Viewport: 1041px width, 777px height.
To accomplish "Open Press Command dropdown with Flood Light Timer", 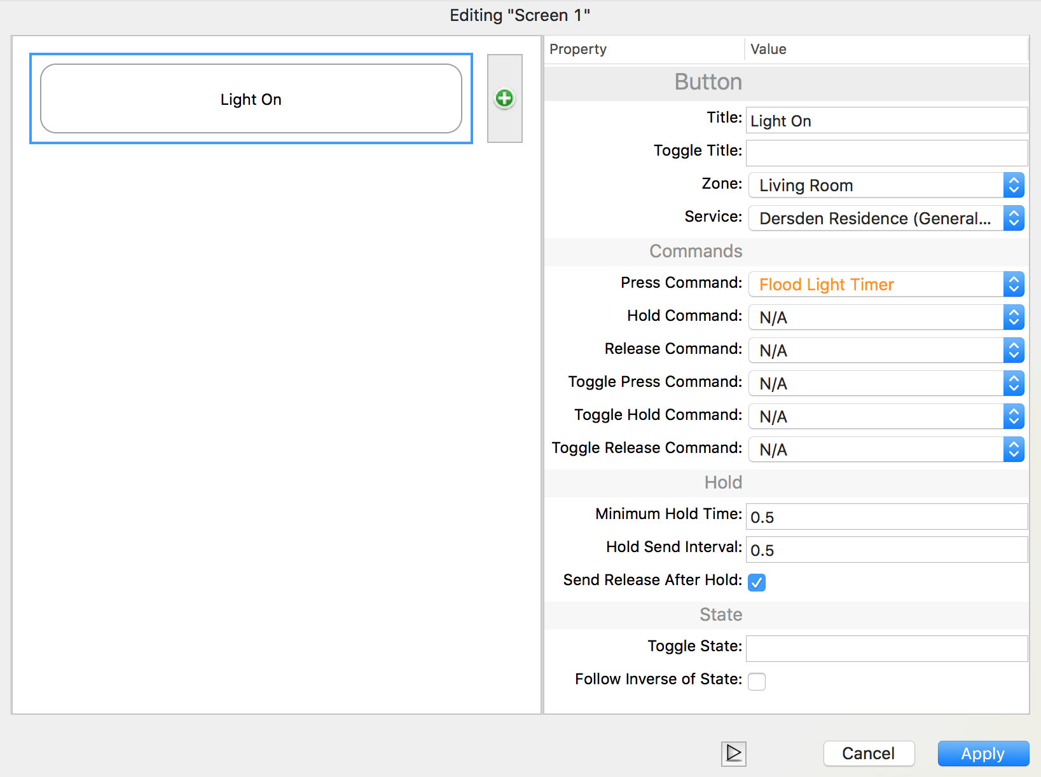I will [886, 285].
